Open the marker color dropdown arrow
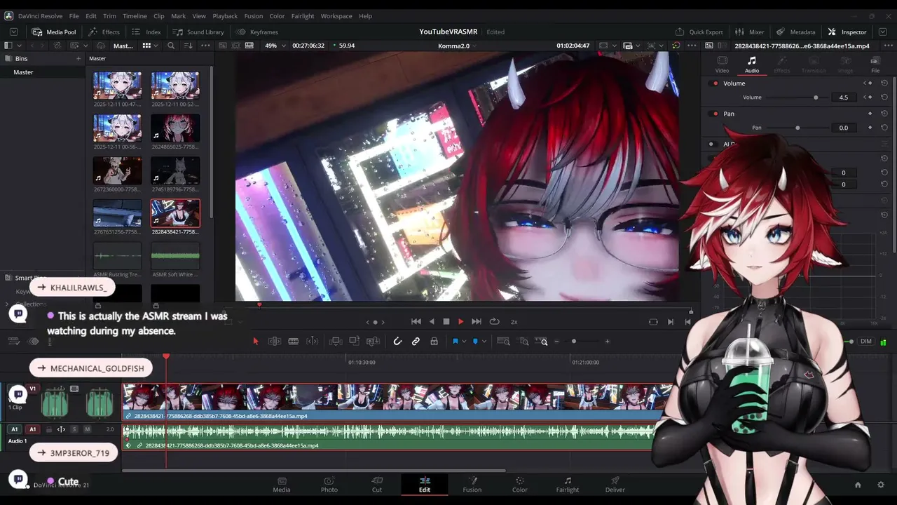The image size is (897, 505). (x=484, y=342)
